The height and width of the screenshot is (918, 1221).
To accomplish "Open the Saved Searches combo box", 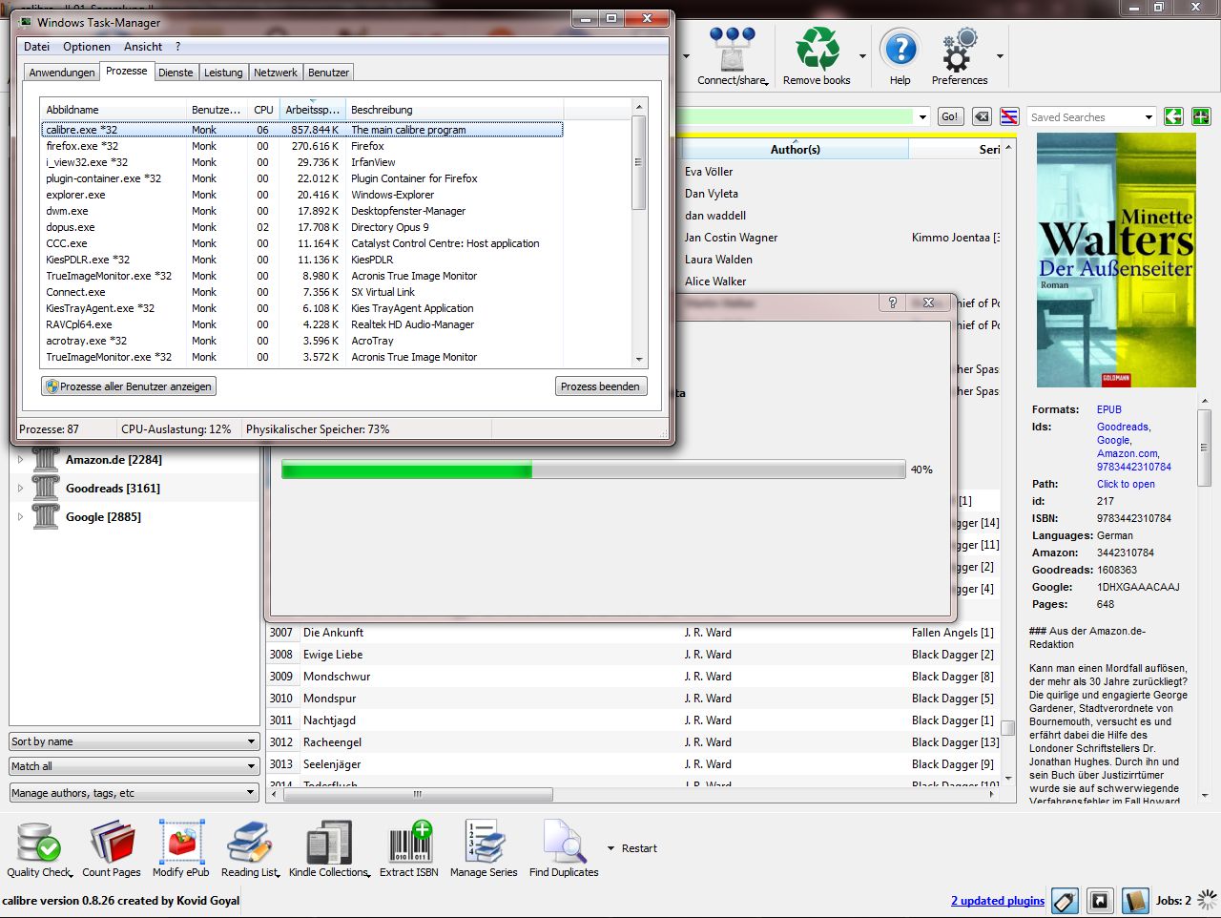I will tap(1092, 117).
